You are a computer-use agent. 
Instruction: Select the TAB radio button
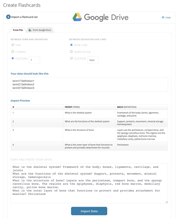tap(13, 45)
